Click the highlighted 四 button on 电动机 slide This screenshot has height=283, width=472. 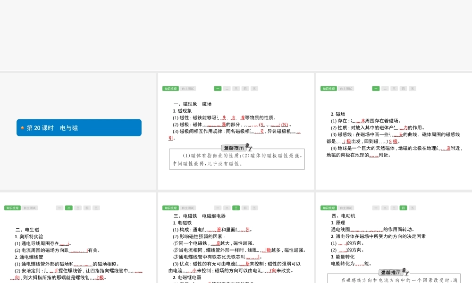403,208
